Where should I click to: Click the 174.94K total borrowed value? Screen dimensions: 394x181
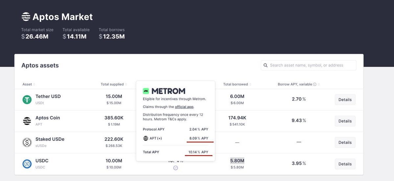point(237,118)
